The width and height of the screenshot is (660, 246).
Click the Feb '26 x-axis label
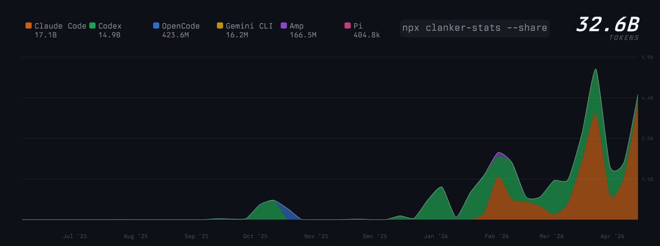click(497, 237)
